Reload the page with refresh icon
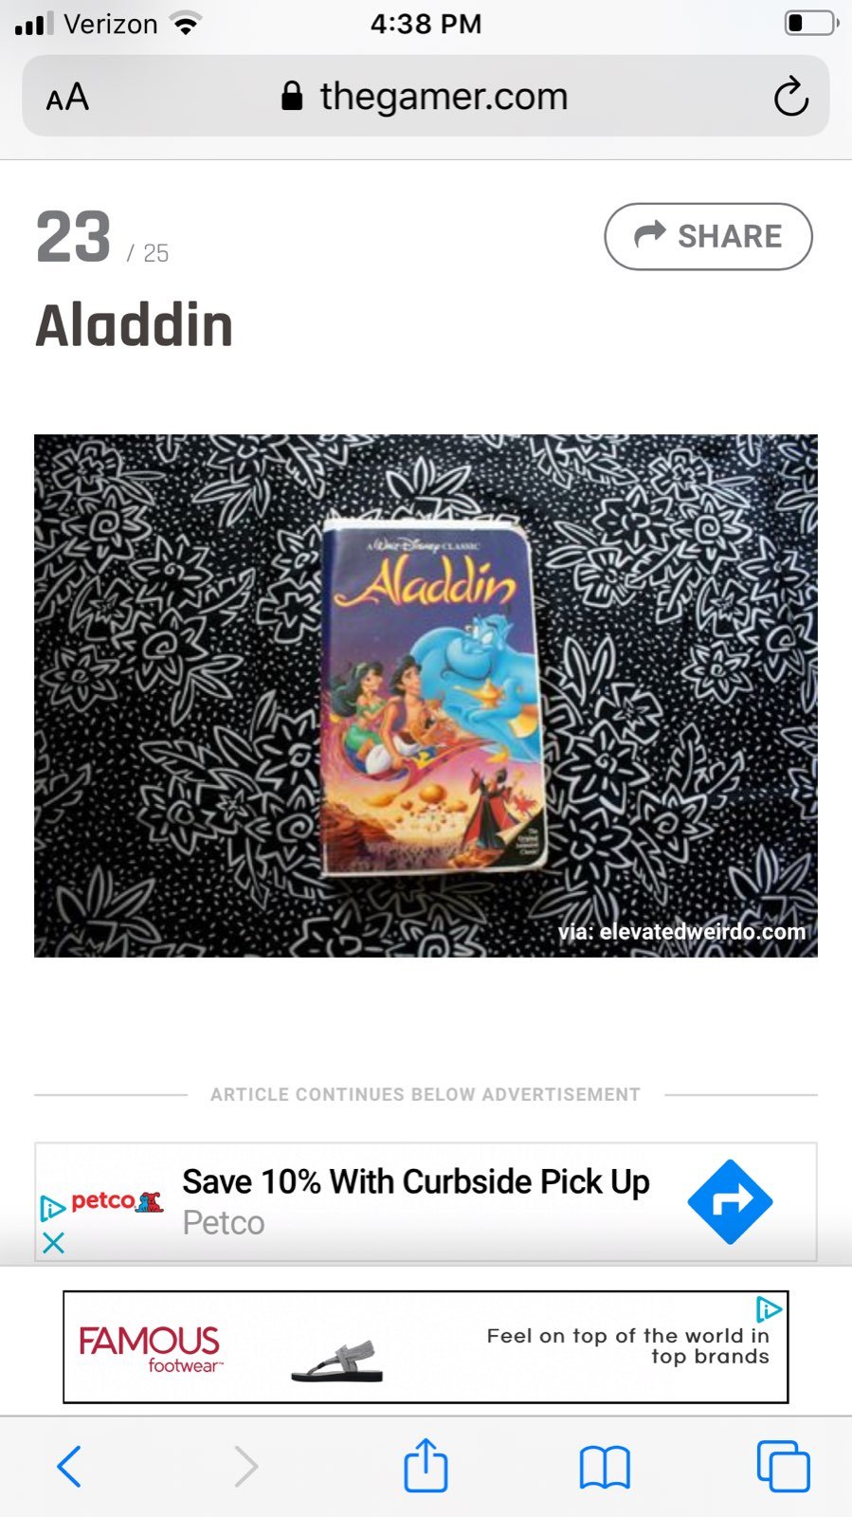The height and width of the screenshot is (1517, 852). tap(790, 97)
